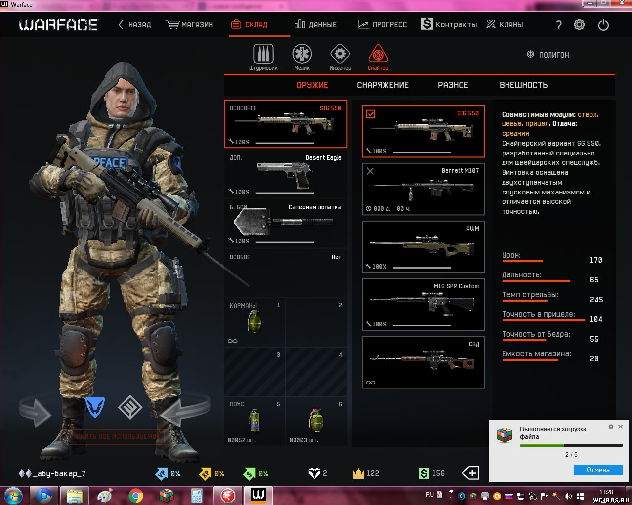Click the Windows Start button
Screen dimensions: 632x505
pos(13,495)
